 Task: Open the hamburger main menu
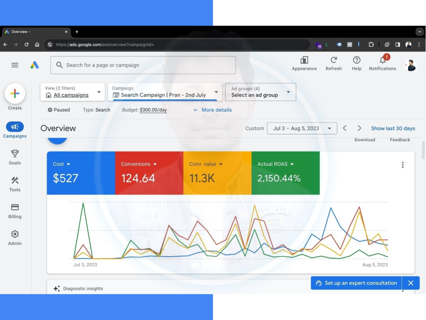click(15, 65)
